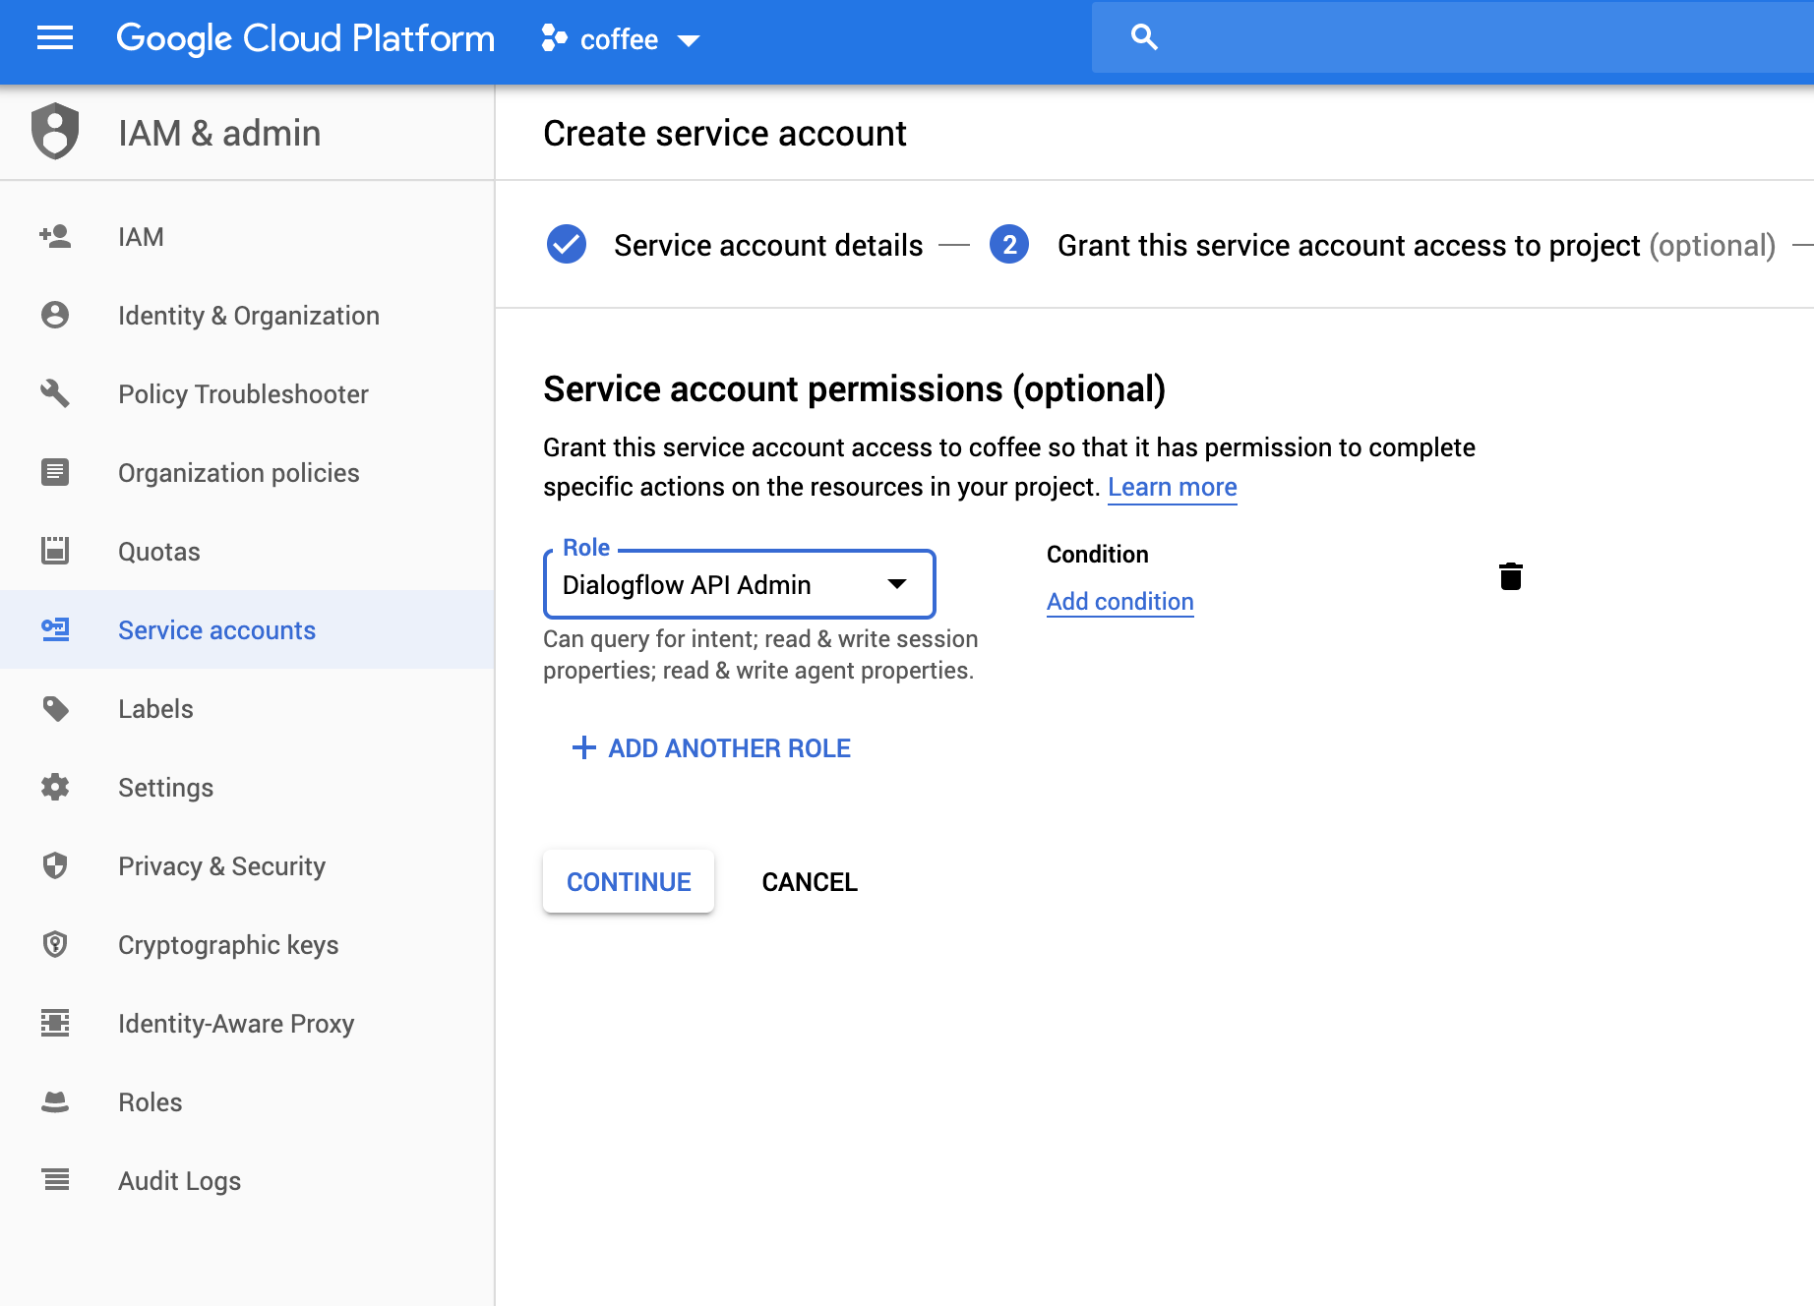Click ADD ANOTHER ROLE button
Viewport: 1814px width, 1306px height.
(x=710, y=747)
